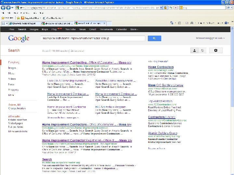Click the browser Forward arrow button
This screenshot has height=175, width=234.
(8, 7)
